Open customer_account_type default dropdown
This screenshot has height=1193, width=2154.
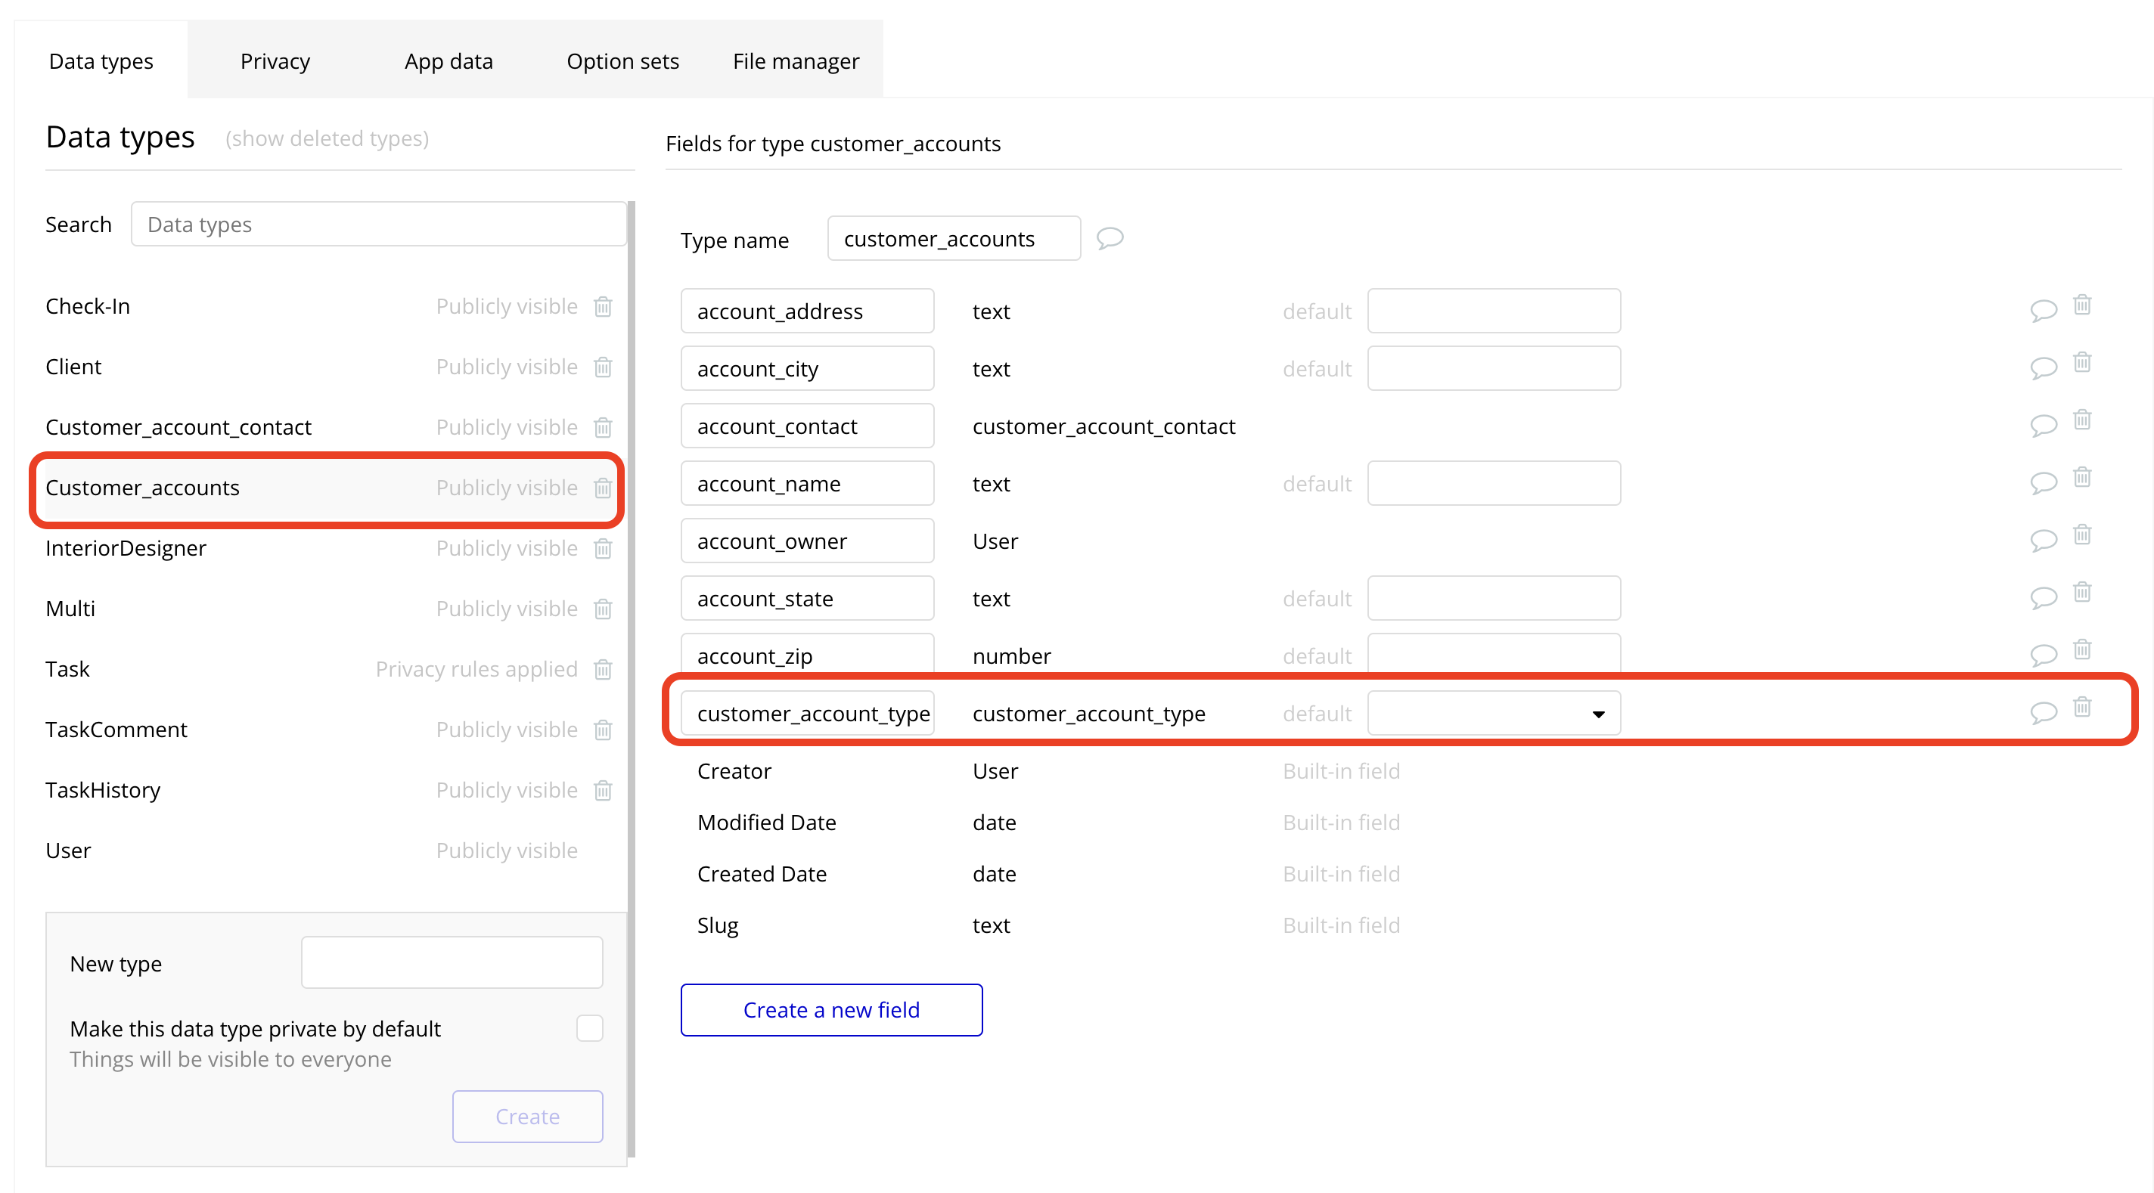coord(1494,713)
